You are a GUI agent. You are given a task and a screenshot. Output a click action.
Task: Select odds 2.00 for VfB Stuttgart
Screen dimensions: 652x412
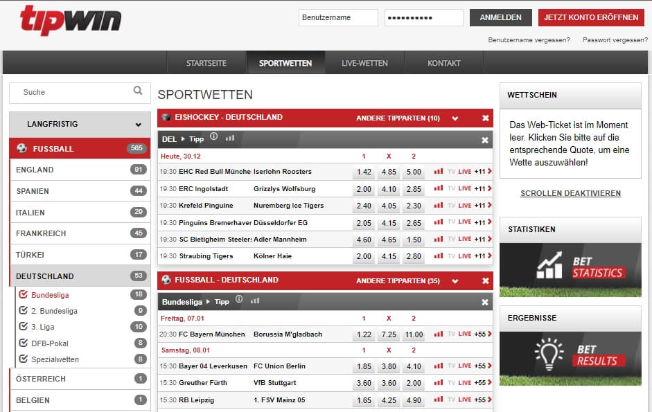[x=414, y=383]
